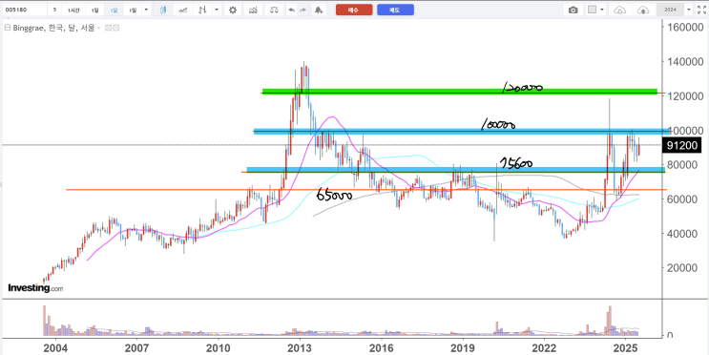Open the Investing.com logo link
Screen dimensions: 709x355
(35, 287)
